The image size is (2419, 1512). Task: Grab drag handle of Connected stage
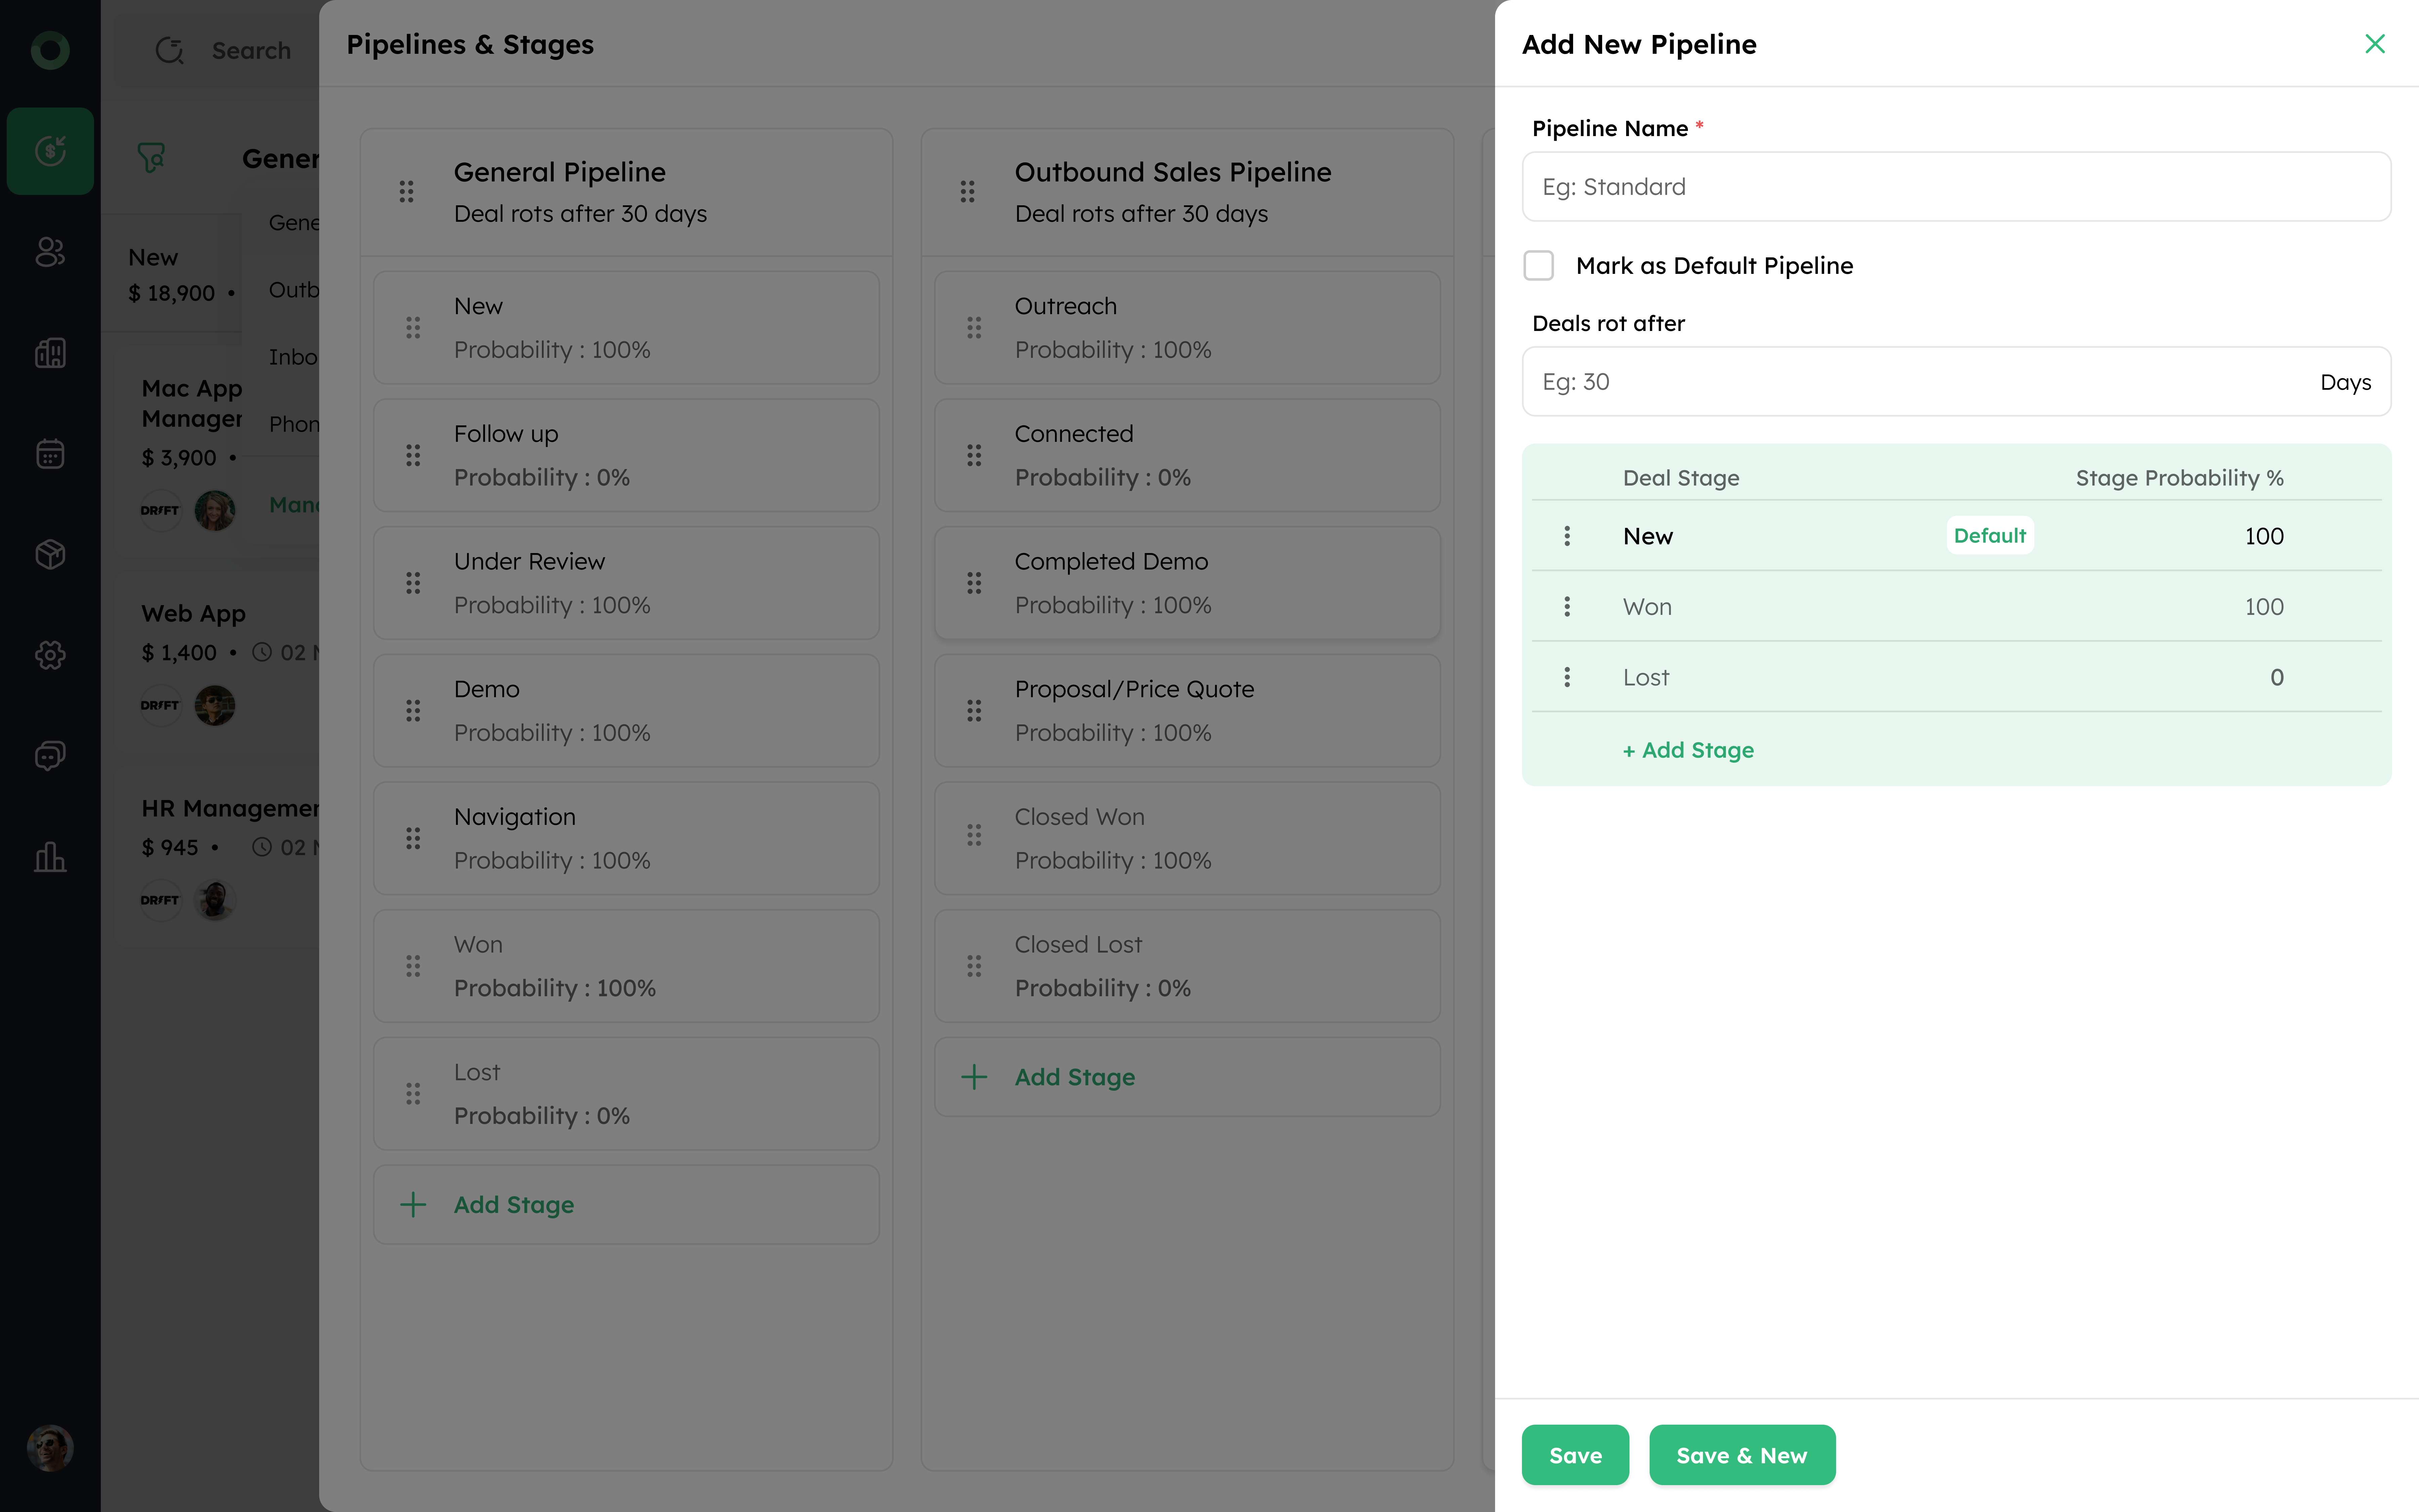coord(975,456)
